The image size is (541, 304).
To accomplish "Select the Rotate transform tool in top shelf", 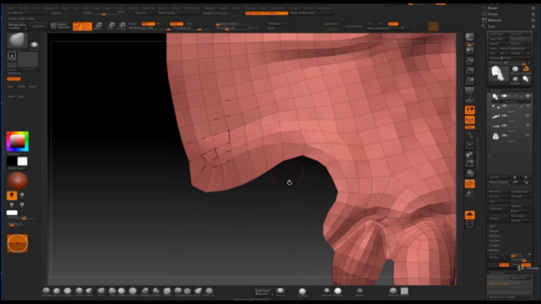I will (x=122, y=26).
